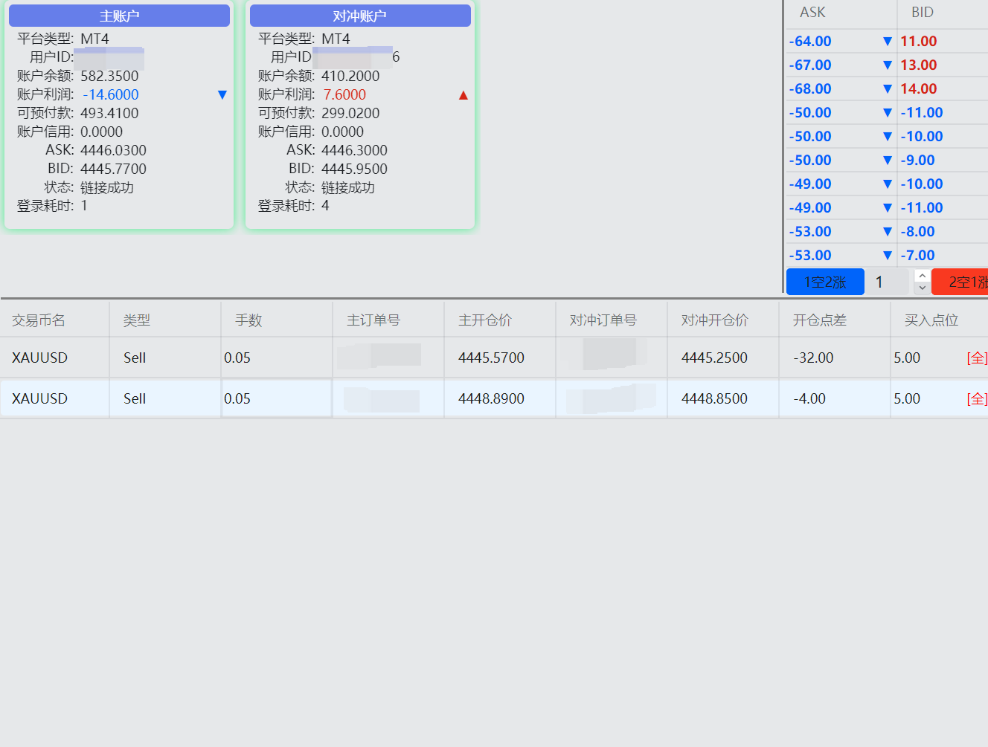
Task: Click the 对冲开仓价 column header
Action: coord(715,320)
